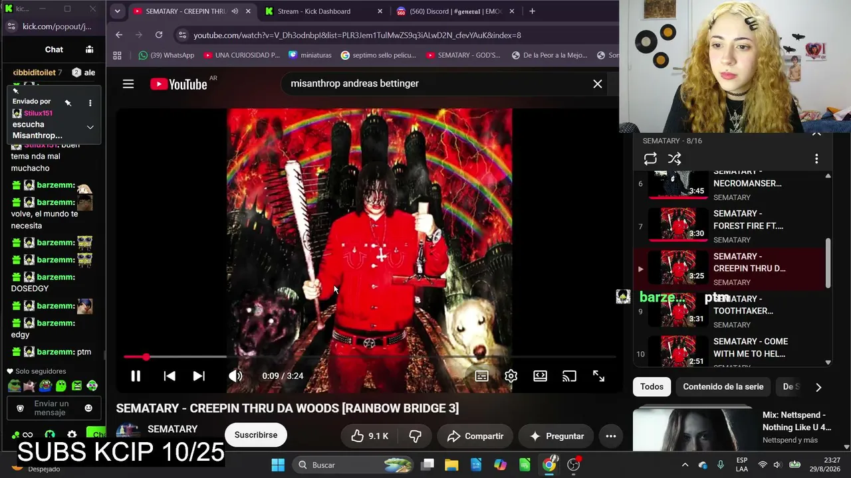
Task: Open the SEMATARY - GOD'S bookmark
Action: click(x=463, y=55)
